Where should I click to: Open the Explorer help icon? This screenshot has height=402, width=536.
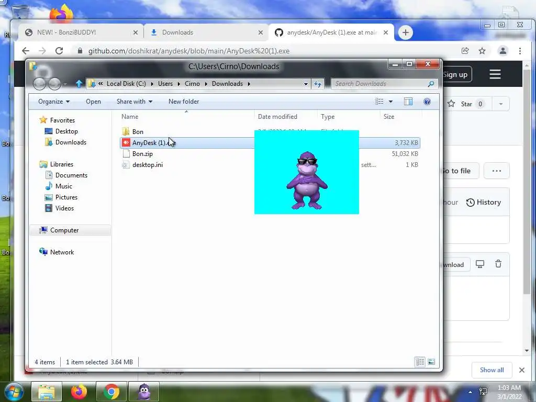[427, 102]
